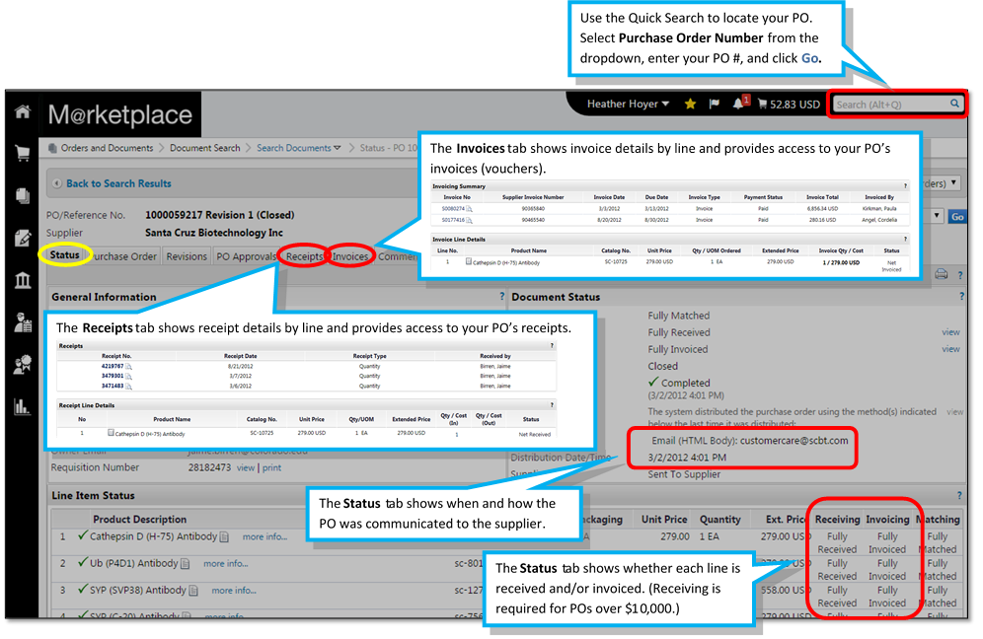Screen dimensions: 983x639
Task: Open the dropdown beside the Go button
Action: click(x=937, y=216)
